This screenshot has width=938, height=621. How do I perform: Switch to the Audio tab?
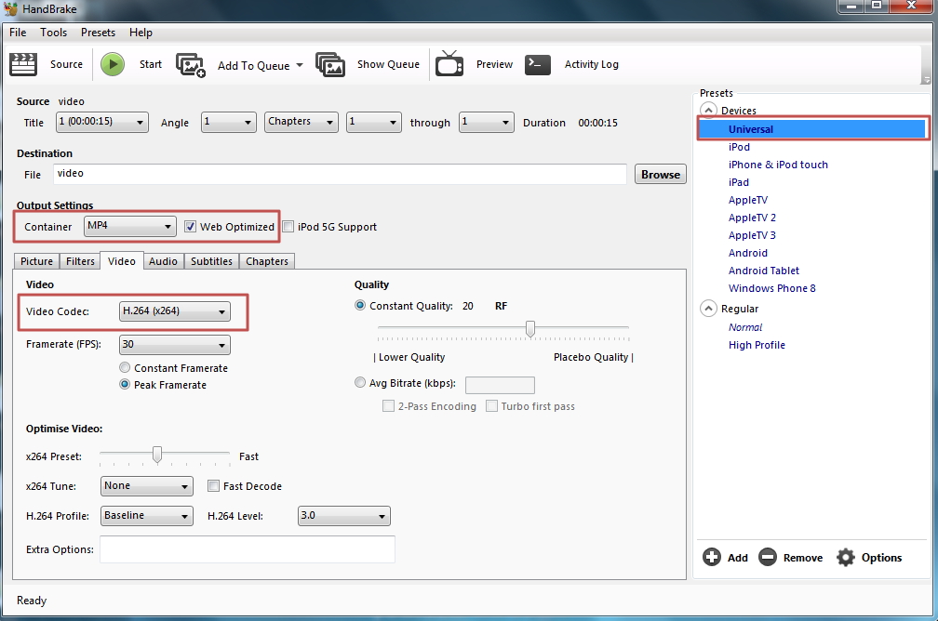163,261
